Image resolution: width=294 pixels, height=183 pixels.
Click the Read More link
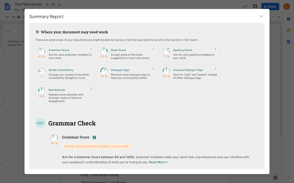point(158,162)
